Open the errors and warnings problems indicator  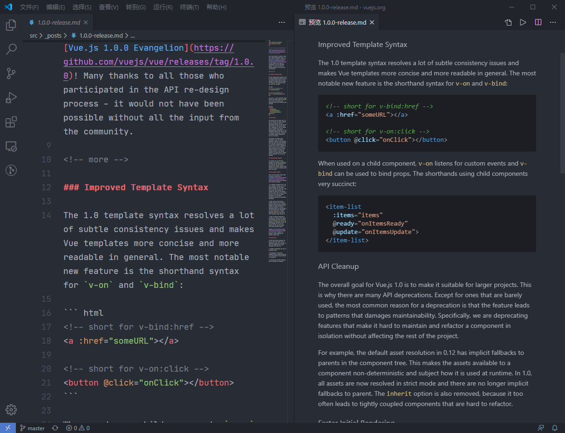(x=78, y=428)
